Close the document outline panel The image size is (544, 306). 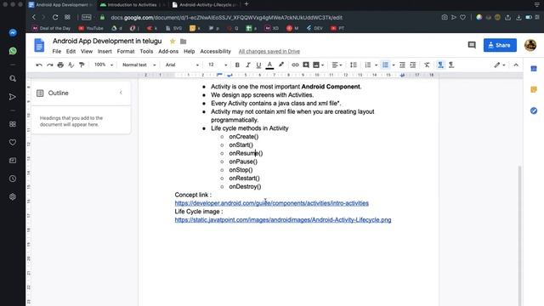121,93
